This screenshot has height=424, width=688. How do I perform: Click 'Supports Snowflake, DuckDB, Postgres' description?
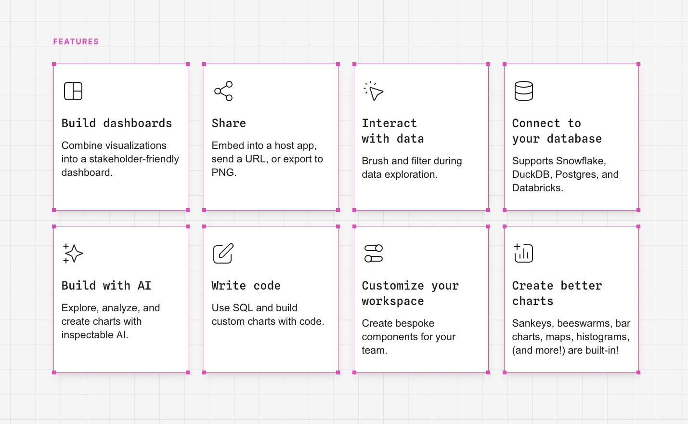[x=565, y=174]
